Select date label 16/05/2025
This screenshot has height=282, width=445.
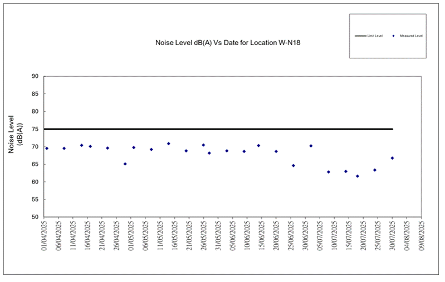pos(174,236)
